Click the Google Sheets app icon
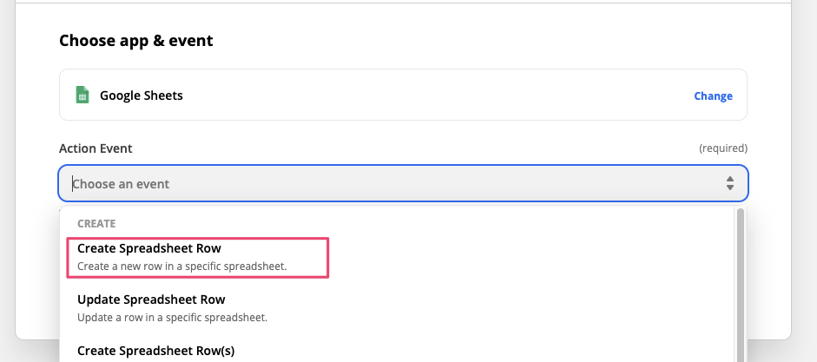This screenshot has height=362, width=817. pos(82,95)
